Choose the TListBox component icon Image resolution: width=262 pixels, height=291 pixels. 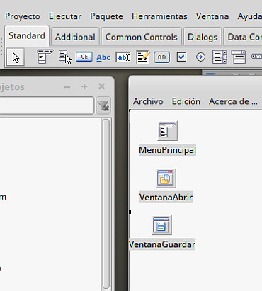(220, 57)
